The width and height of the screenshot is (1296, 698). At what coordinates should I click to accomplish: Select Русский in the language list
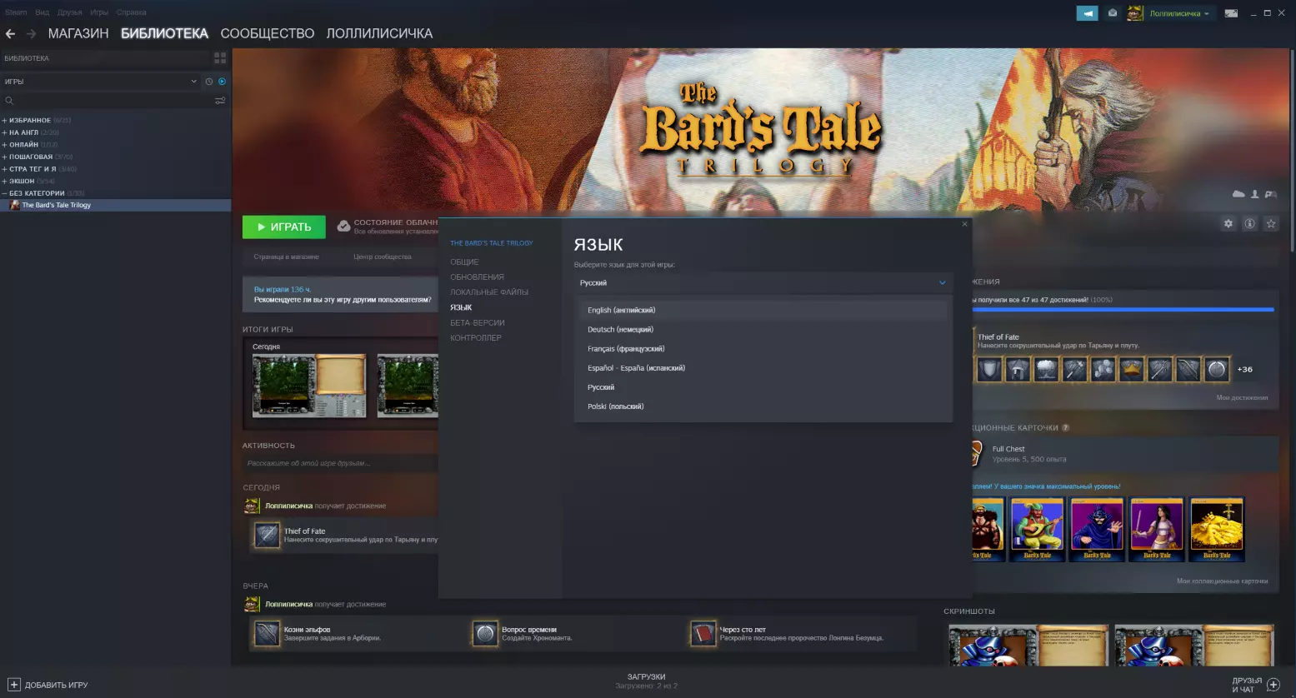click(x=763, y=386)
